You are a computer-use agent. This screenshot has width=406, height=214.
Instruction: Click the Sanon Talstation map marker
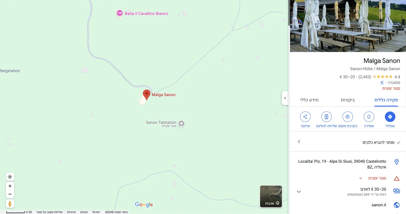pyautogui.click(x=181, y=124)
